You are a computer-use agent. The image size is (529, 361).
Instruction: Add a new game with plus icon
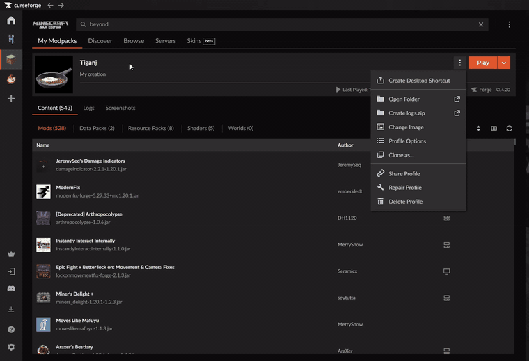(x=11, y=99)
